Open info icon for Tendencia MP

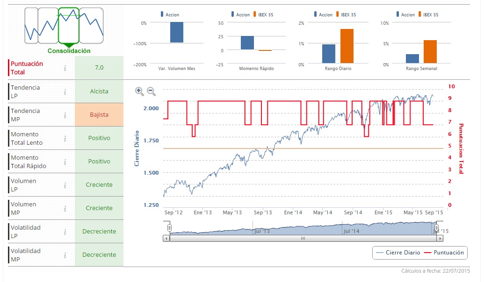(65, 115)
